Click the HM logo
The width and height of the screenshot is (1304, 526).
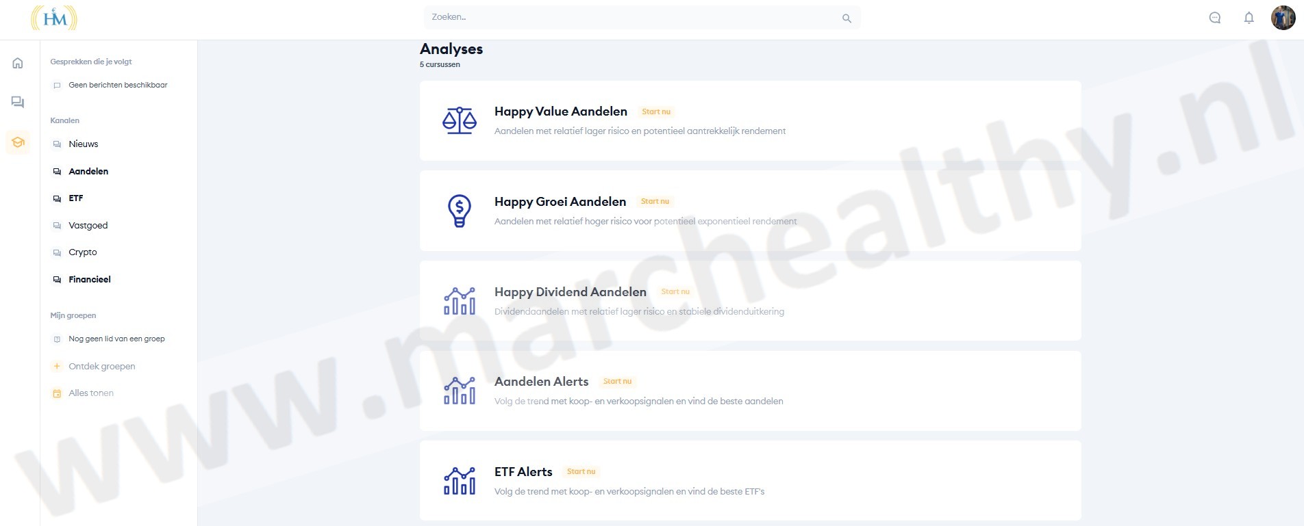(54, 18)
